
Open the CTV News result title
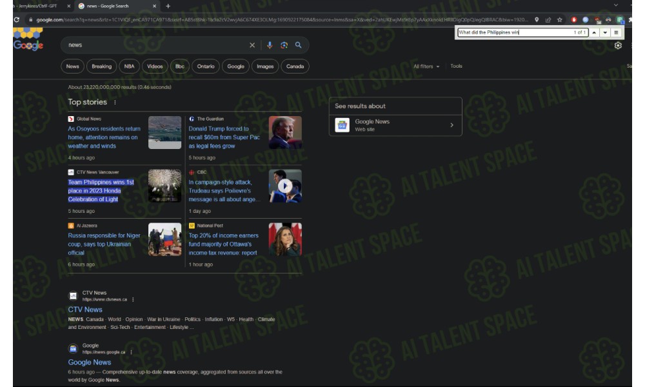pyautogui.click(x=85, y=310)
